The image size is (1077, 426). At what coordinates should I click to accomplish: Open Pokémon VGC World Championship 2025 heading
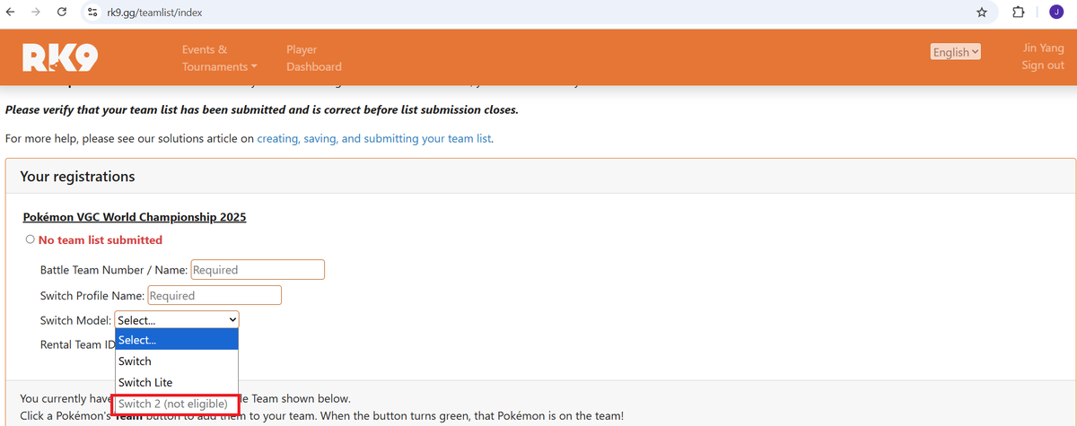tap(135, 217)
